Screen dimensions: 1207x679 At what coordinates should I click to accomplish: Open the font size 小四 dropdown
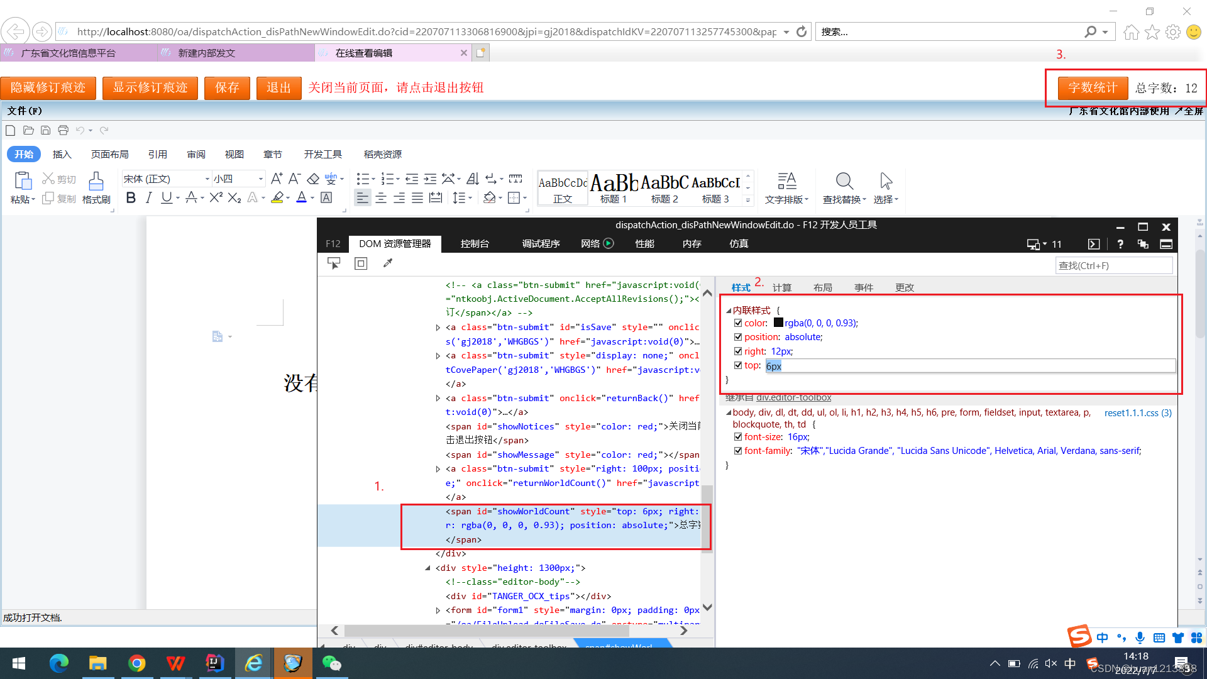click(x=261, y=179)
